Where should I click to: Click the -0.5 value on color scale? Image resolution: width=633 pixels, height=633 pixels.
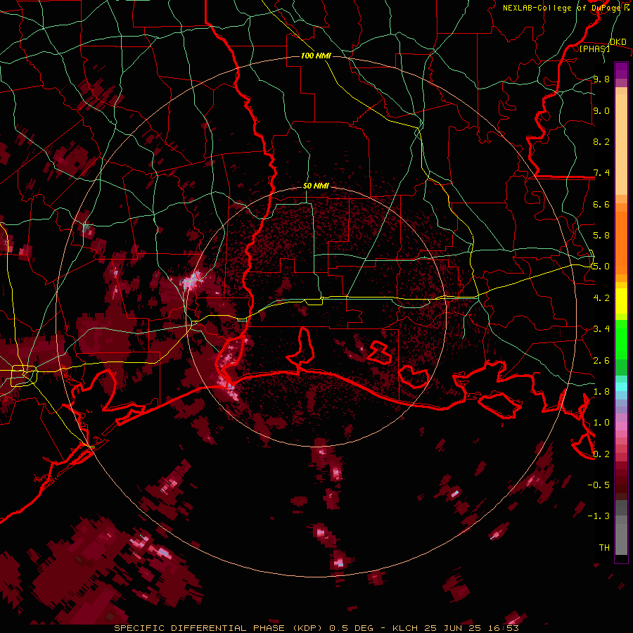point(599,485)
